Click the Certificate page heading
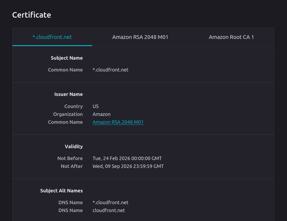This screenshot has height=221, width=287. point(32,15)
